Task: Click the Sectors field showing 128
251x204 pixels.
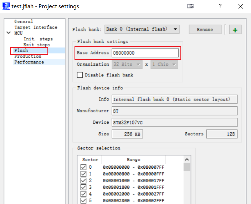Action: (222, 134)
